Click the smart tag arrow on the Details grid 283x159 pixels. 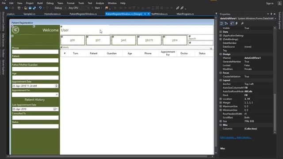[x=211, y=49]
